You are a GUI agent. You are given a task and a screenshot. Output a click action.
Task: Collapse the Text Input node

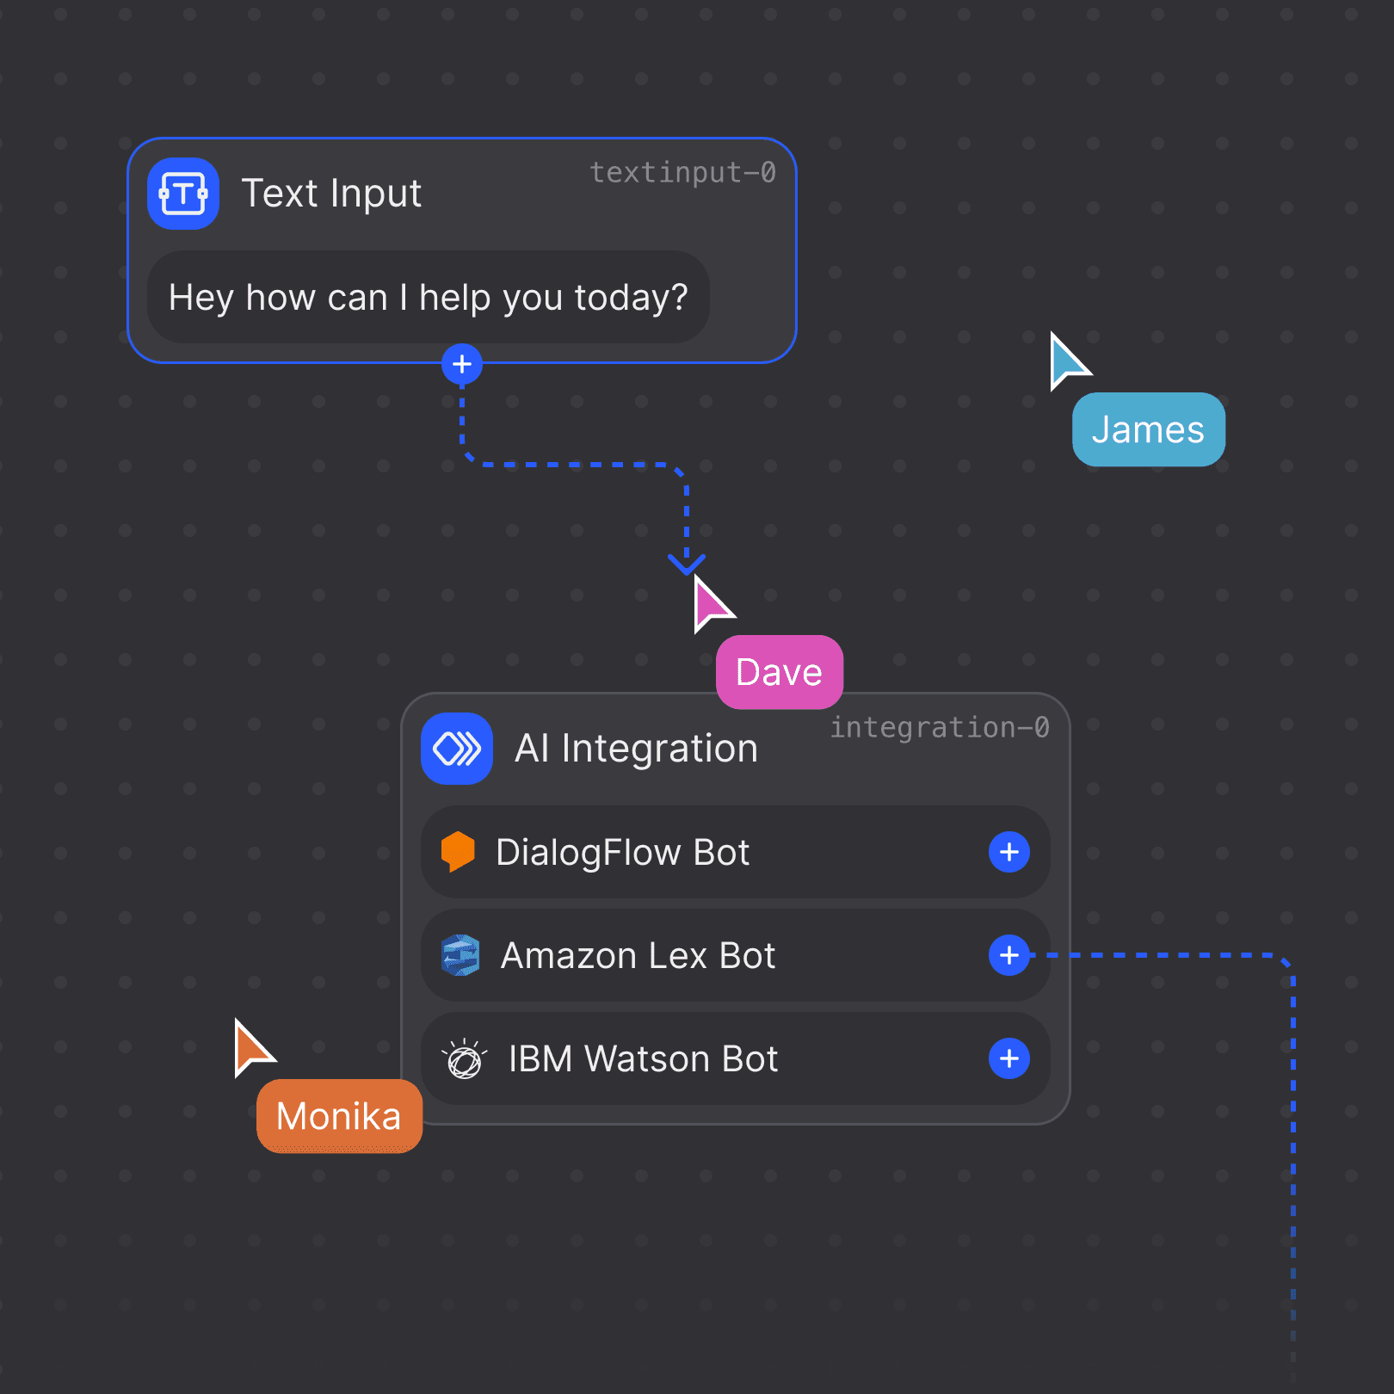pyautogui.click(x=332, y=194)
